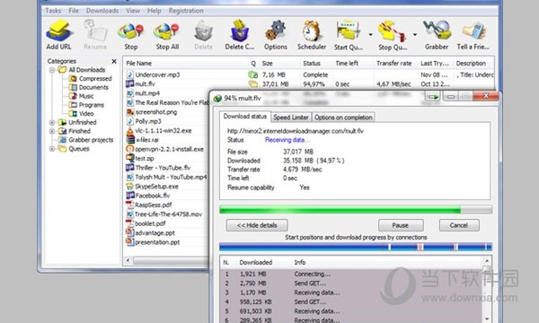Click the Cancel button
539x323 pixels.
[x=459, y=225]
